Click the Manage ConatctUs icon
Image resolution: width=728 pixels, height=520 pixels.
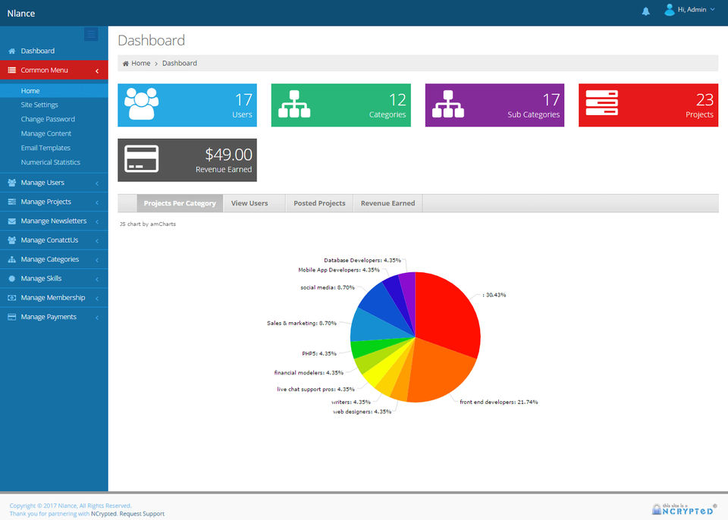click(x=12, y=240)
